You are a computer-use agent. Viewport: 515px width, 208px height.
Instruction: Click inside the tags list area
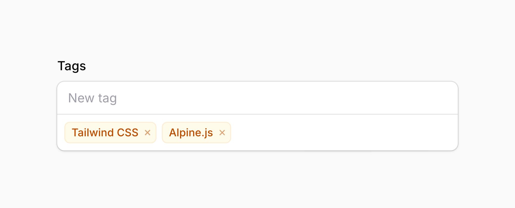298,133
